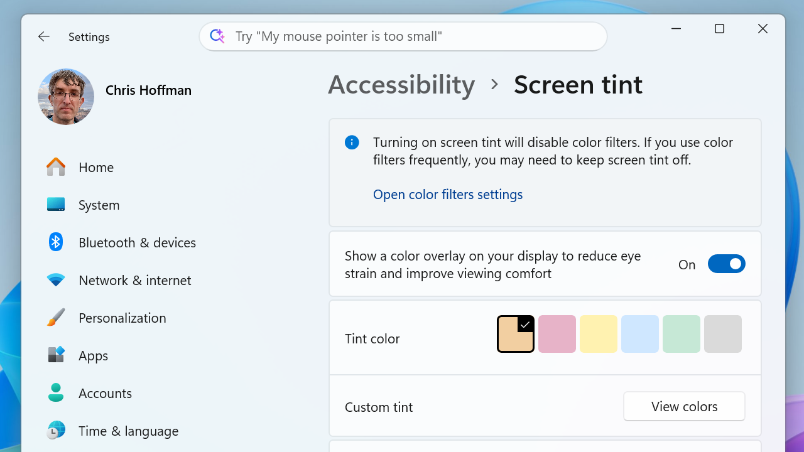Click the Apps icon in sidebar
Image resolution: width=804 pixels, height=452 pixels.
pos(56,355)
